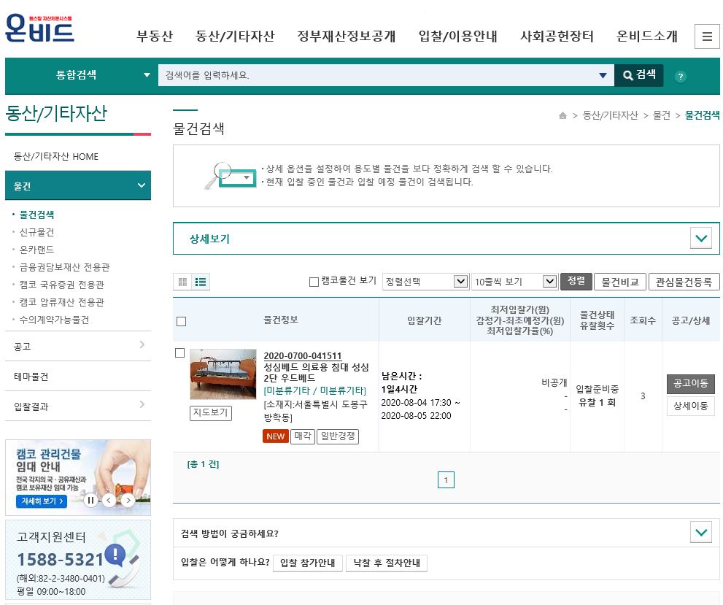
Task: Open the 정렬선택 sort dropdown
Action: coord(425,282)
